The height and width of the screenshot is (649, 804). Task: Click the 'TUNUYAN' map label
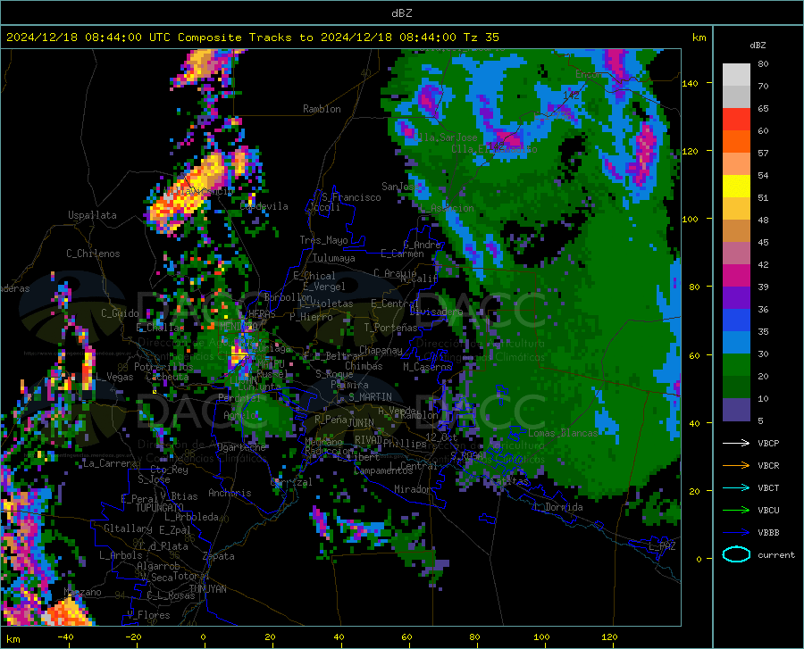pyautogui.click(x=207, y=589)
